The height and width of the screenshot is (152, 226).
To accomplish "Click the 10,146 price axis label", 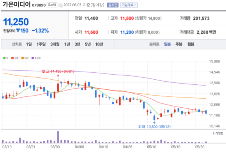I will coord(214,126).
